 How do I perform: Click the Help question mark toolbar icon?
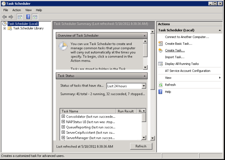click(28, 17)
